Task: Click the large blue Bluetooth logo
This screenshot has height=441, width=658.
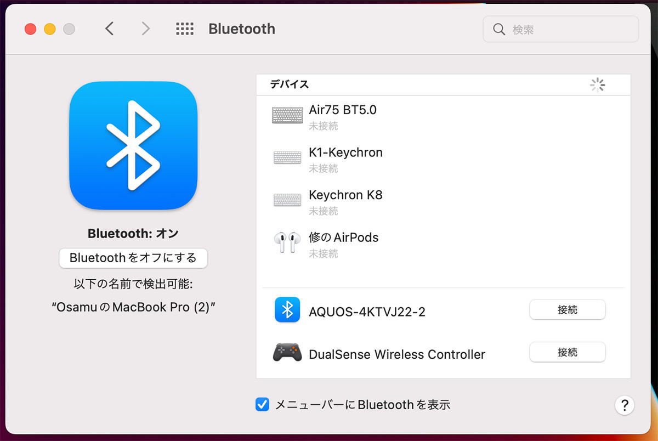Action: coord(133,145)
